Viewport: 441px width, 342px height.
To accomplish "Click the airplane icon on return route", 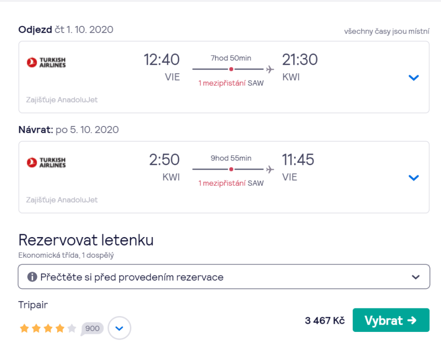I will coord(270,170).
